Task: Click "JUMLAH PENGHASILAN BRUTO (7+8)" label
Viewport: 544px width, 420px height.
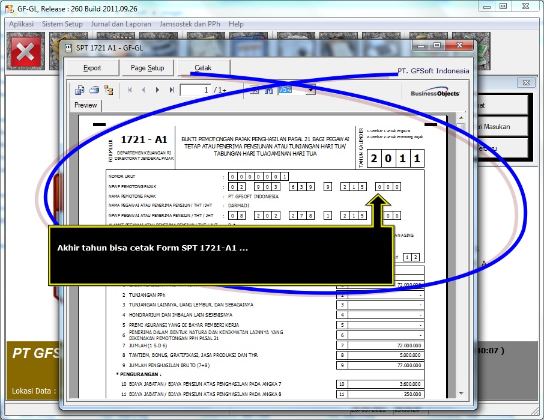Action: click(x=169, y=365)
